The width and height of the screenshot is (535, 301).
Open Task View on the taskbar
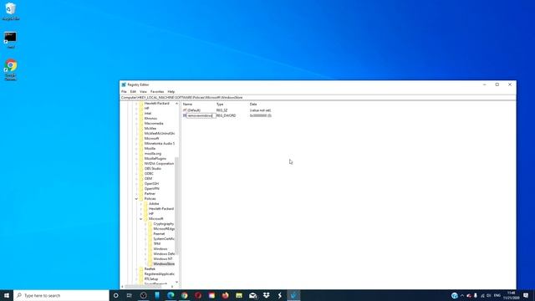[x=130, y=295]
